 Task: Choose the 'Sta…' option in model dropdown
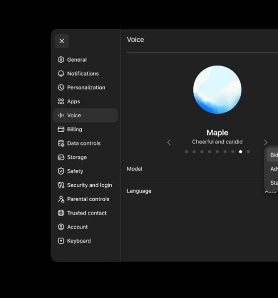click(273, 183)
